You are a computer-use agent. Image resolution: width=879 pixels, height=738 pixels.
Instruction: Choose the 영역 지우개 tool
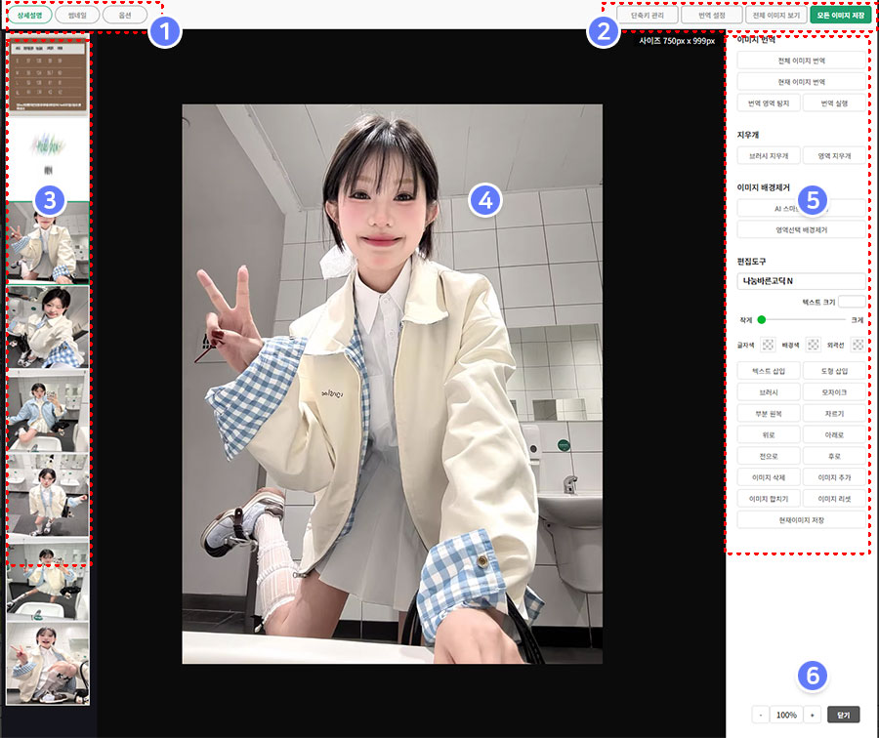click(x=834, y=155)
